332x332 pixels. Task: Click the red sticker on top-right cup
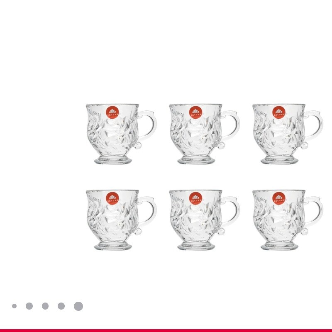pos(279,112)
